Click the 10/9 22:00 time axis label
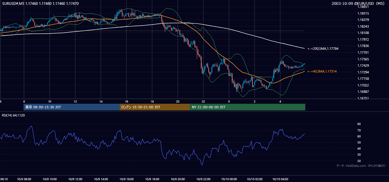The image size is (389, 182). pyautogui.click(x=203, y=179)
